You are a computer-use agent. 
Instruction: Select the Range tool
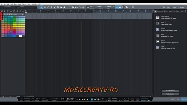(x=45, y=7)
